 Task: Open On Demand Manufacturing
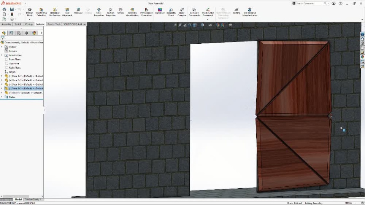[x=249, y=12]
